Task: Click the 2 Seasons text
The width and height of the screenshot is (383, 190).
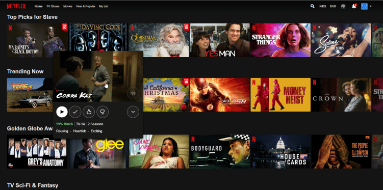Action: click(x=95, y=124)
